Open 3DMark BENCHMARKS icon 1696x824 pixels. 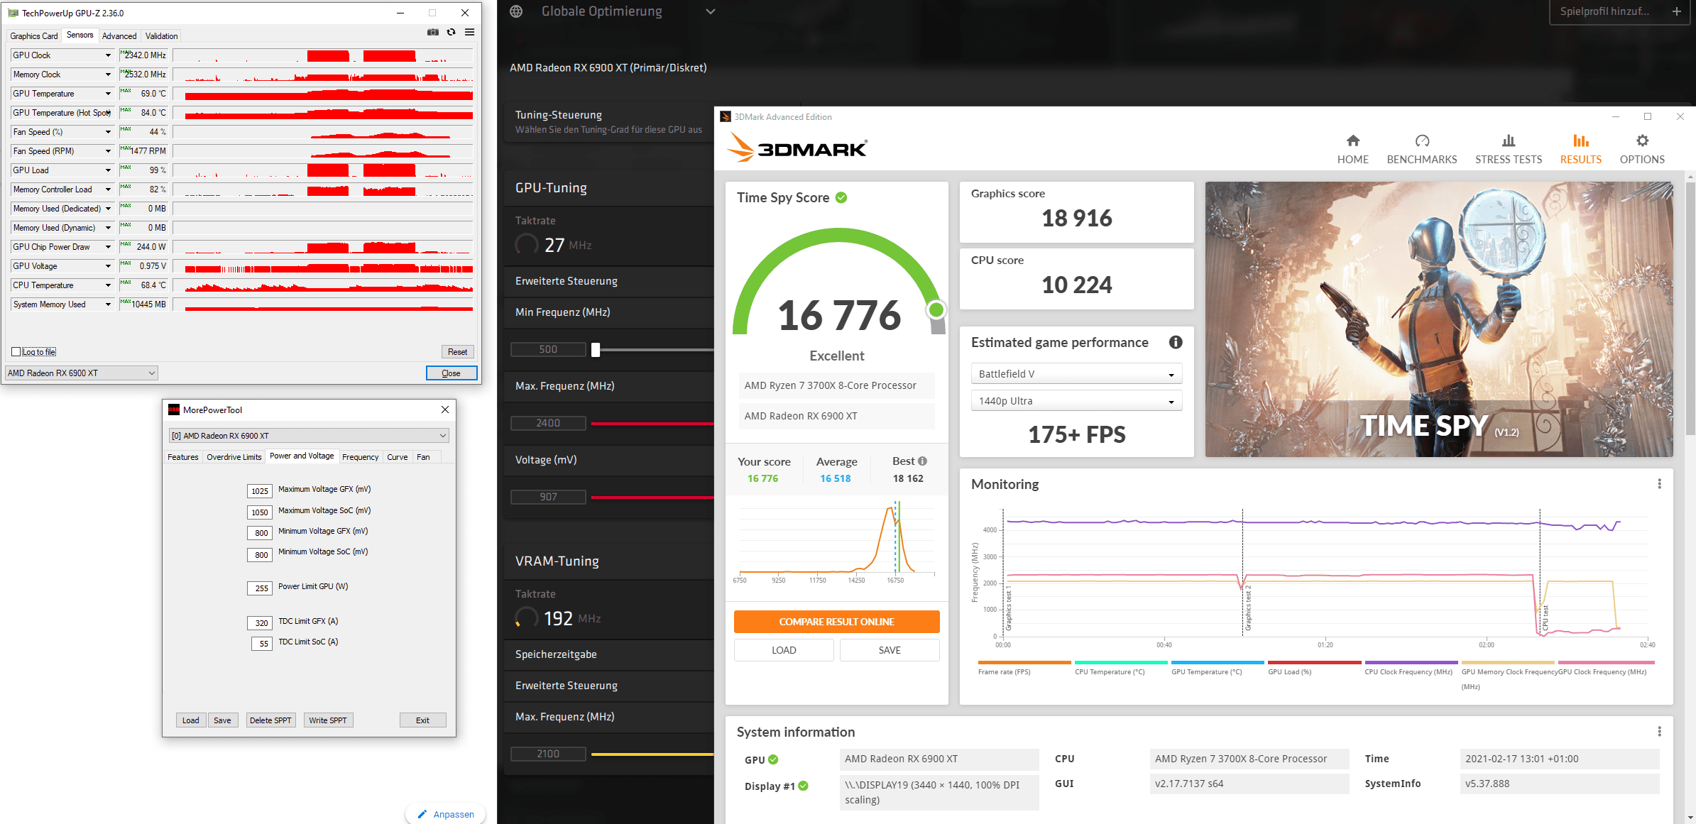[1421, 141]
